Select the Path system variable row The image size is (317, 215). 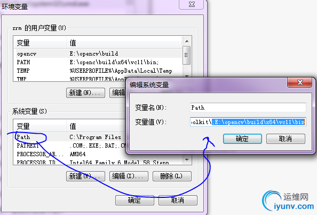70,137
